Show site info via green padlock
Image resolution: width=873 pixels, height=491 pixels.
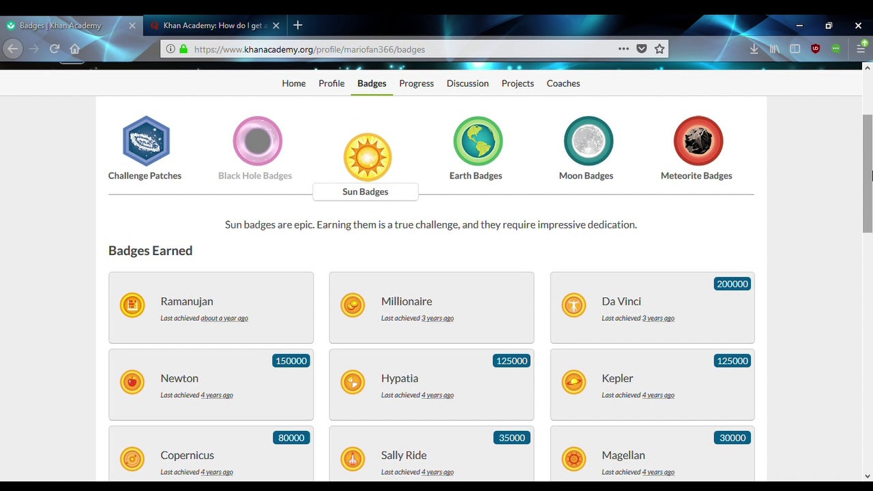183,48
